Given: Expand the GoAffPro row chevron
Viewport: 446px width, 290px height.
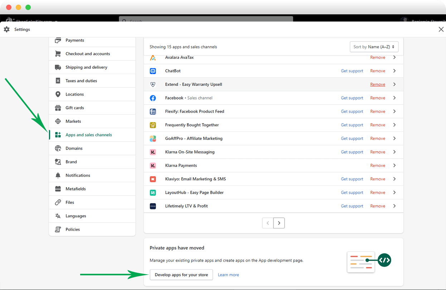Looking at the screenshot, I should pos(394,139).
